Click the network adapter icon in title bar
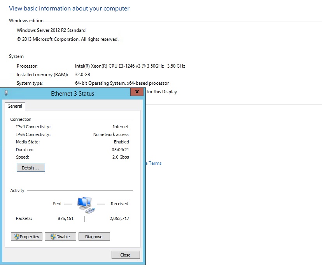The image size is (322, 267). coord(6,93)
